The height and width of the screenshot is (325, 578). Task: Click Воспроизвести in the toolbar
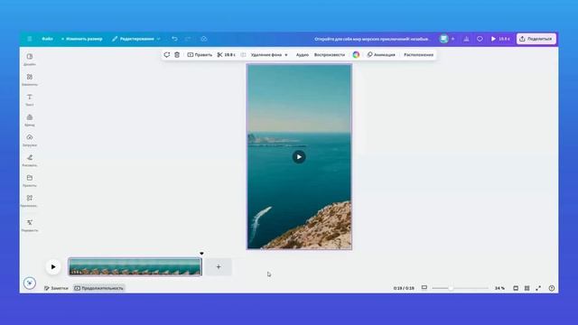coord(329,54)
